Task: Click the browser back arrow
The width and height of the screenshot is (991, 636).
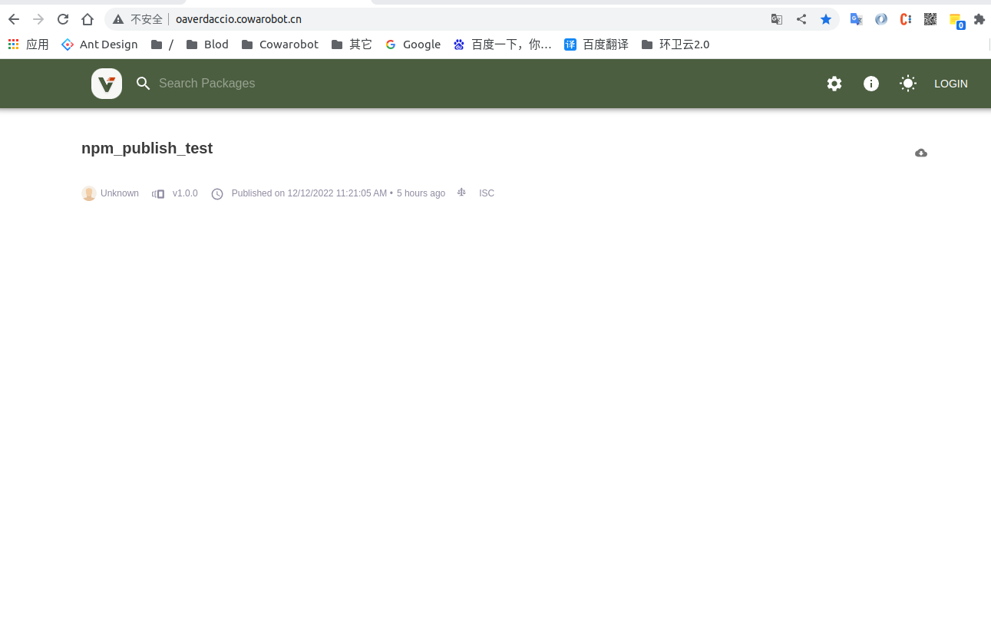Action: click(14, 19)
